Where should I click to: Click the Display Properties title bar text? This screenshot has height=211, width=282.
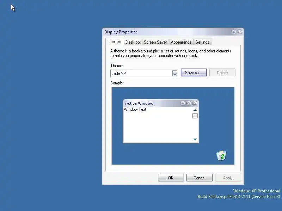pyautogui.click(x=121, y=32)
